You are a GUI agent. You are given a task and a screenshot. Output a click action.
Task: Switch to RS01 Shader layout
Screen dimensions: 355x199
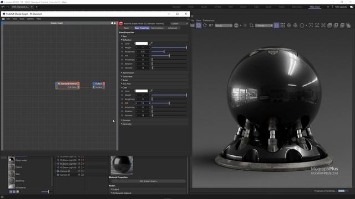pyautogui.click(x=315, y=7)
